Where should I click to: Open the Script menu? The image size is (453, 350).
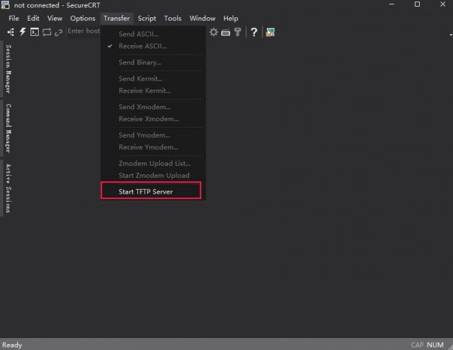click(x=147, y=18)
